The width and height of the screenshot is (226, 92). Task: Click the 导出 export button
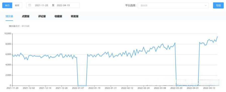point(218,6)
